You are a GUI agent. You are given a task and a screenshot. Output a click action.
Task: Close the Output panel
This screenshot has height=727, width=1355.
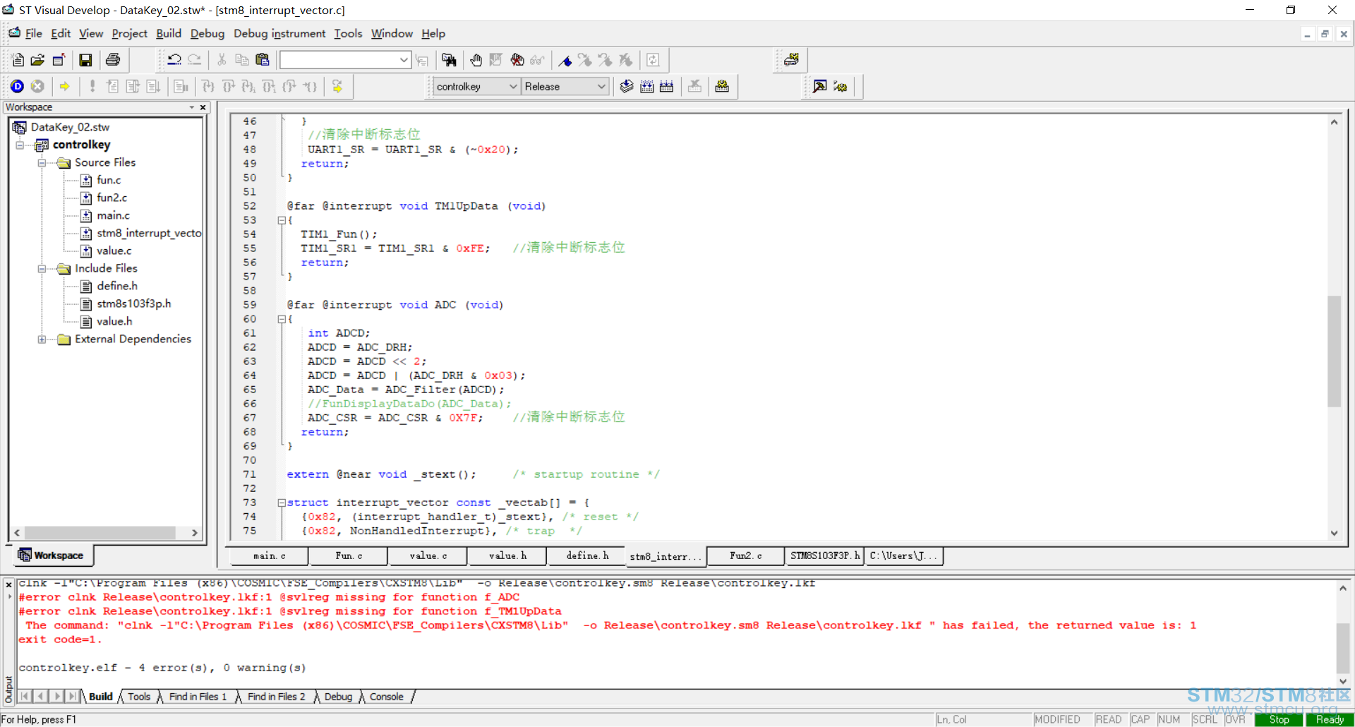coord(8,585)
